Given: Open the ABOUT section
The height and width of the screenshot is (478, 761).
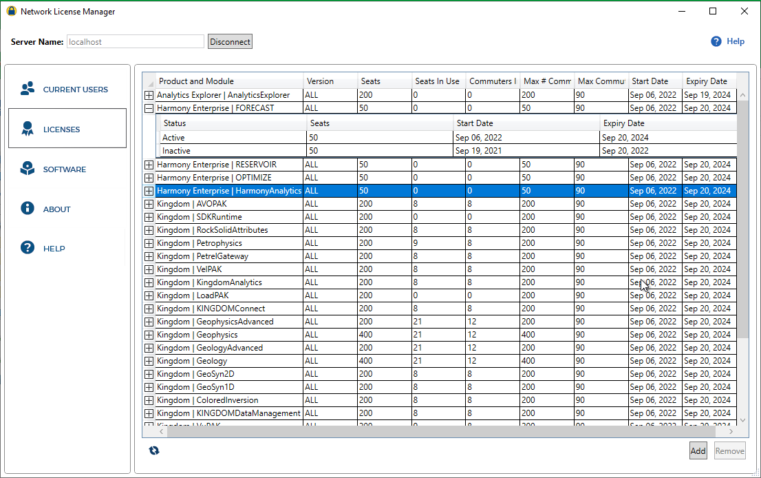Looking at the screenshot, I should point(67,209).
